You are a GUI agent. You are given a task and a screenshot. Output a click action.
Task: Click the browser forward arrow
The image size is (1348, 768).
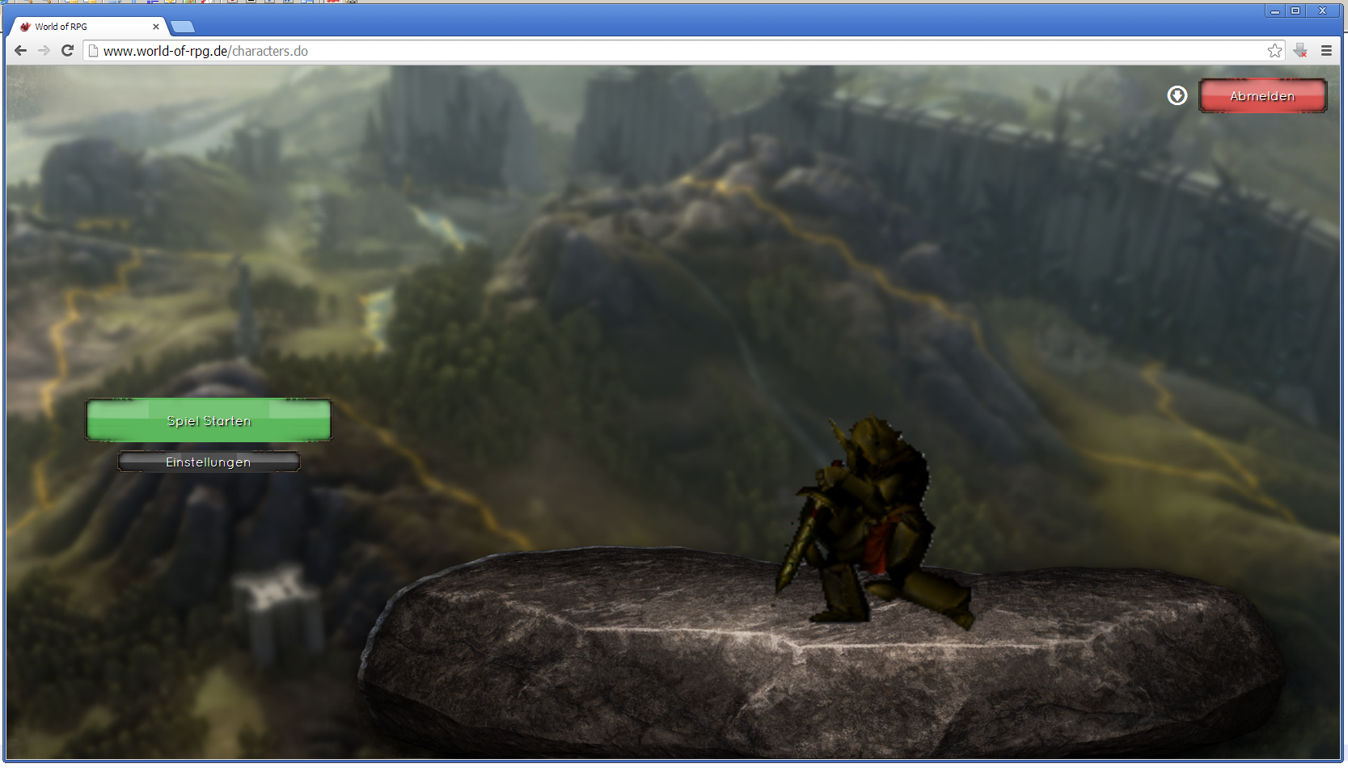[44, 51]
